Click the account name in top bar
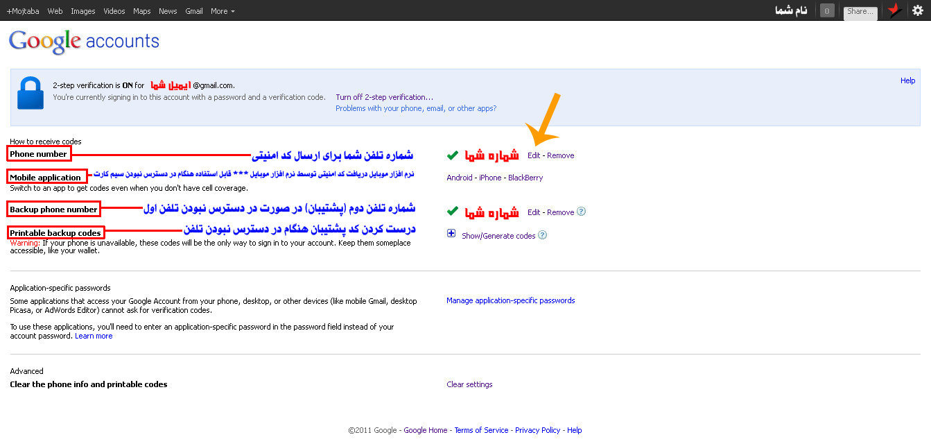Viewport: 931px width, 444px height. tap(791, 11)
